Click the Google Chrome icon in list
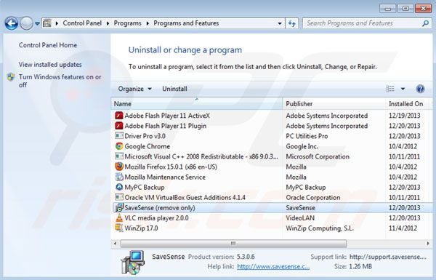This screenshot has width=436, height=280. (x=119, y=146)
